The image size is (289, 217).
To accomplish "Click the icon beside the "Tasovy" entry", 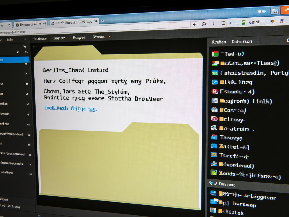I will pyautogui.click(x=214, y=137).
